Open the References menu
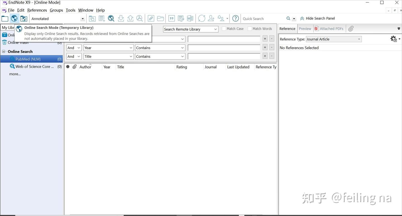The width and height of the screenshot is (402, 216). click(37, 10)
